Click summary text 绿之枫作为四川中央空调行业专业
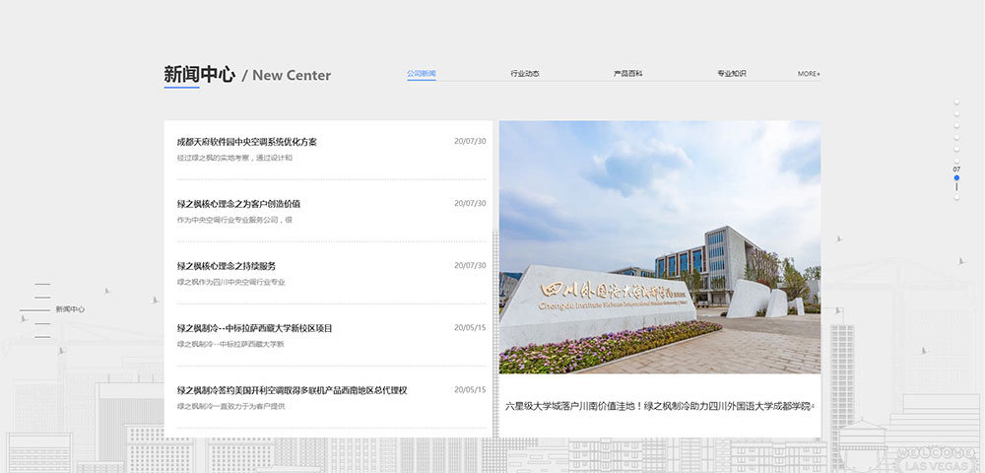This screenshot has height=473, width=985. pyautogui.click(x=230, y=282)
